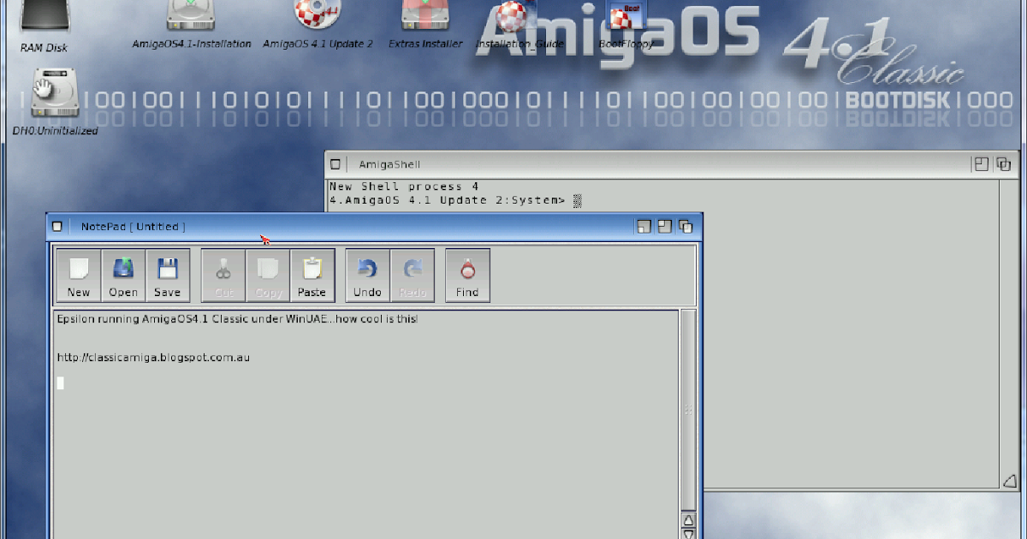Undo the last edit in NotePad

[x=366, y=274]
